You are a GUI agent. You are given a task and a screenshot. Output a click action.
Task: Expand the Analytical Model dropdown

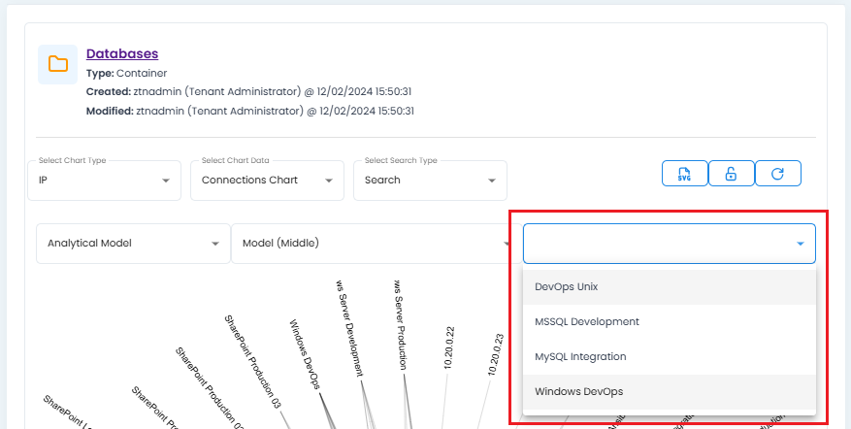tap(132, 244)
